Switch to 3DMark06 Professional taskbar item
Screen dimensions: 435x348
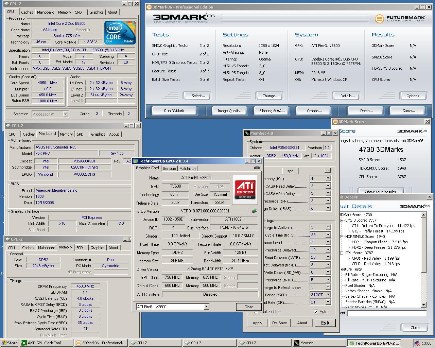coord(101,343)
